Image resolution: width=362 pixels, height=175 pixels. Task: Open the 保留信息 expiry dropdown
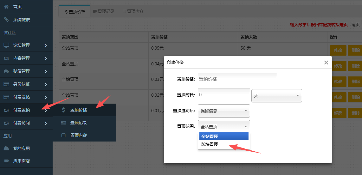pyautogui.click(x=224, y=111)
